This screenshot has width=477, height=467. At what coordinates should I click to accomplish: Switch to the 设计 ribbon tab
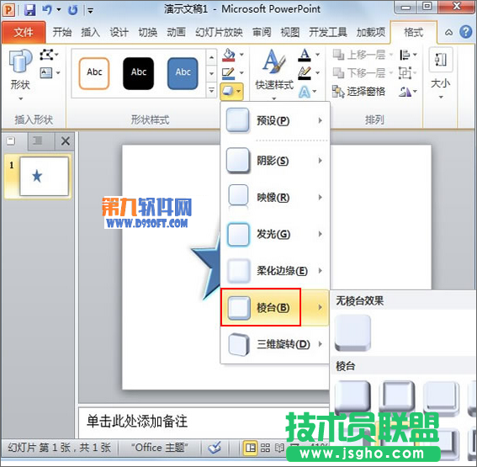(119, 32)
